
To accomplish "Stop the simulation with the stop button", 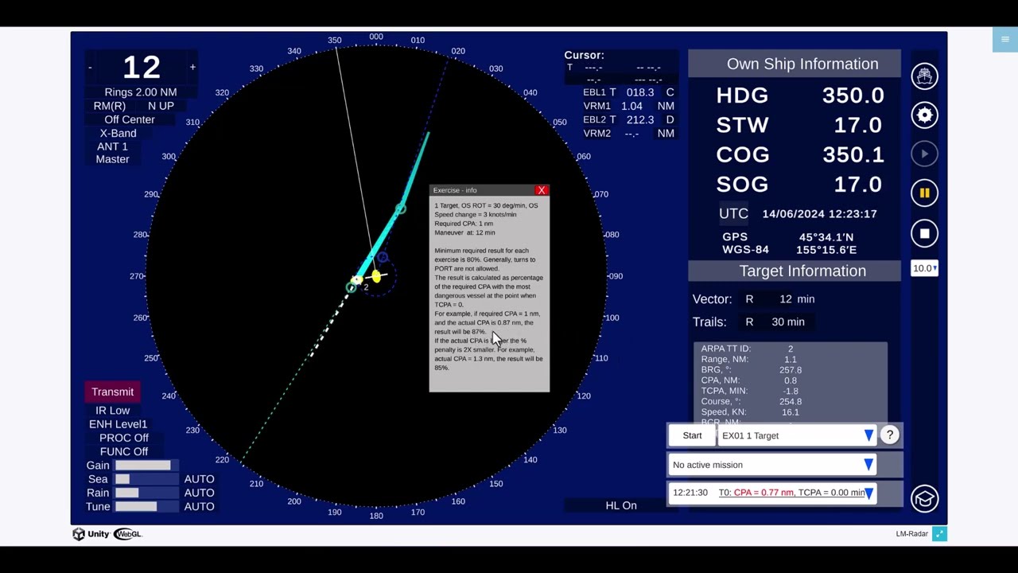I will point(924,233).
